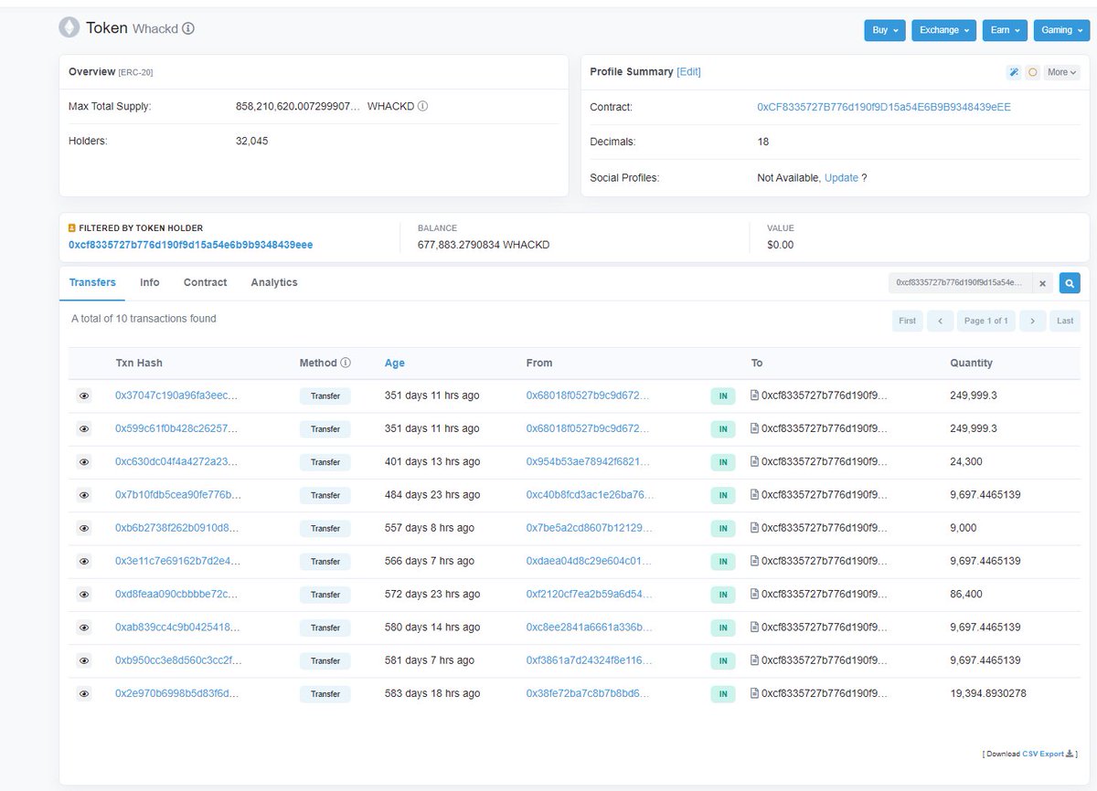Clear the address filter with the x icon
The width and height of the screenshot is (1097, 791).
[x=1042, y=284]
